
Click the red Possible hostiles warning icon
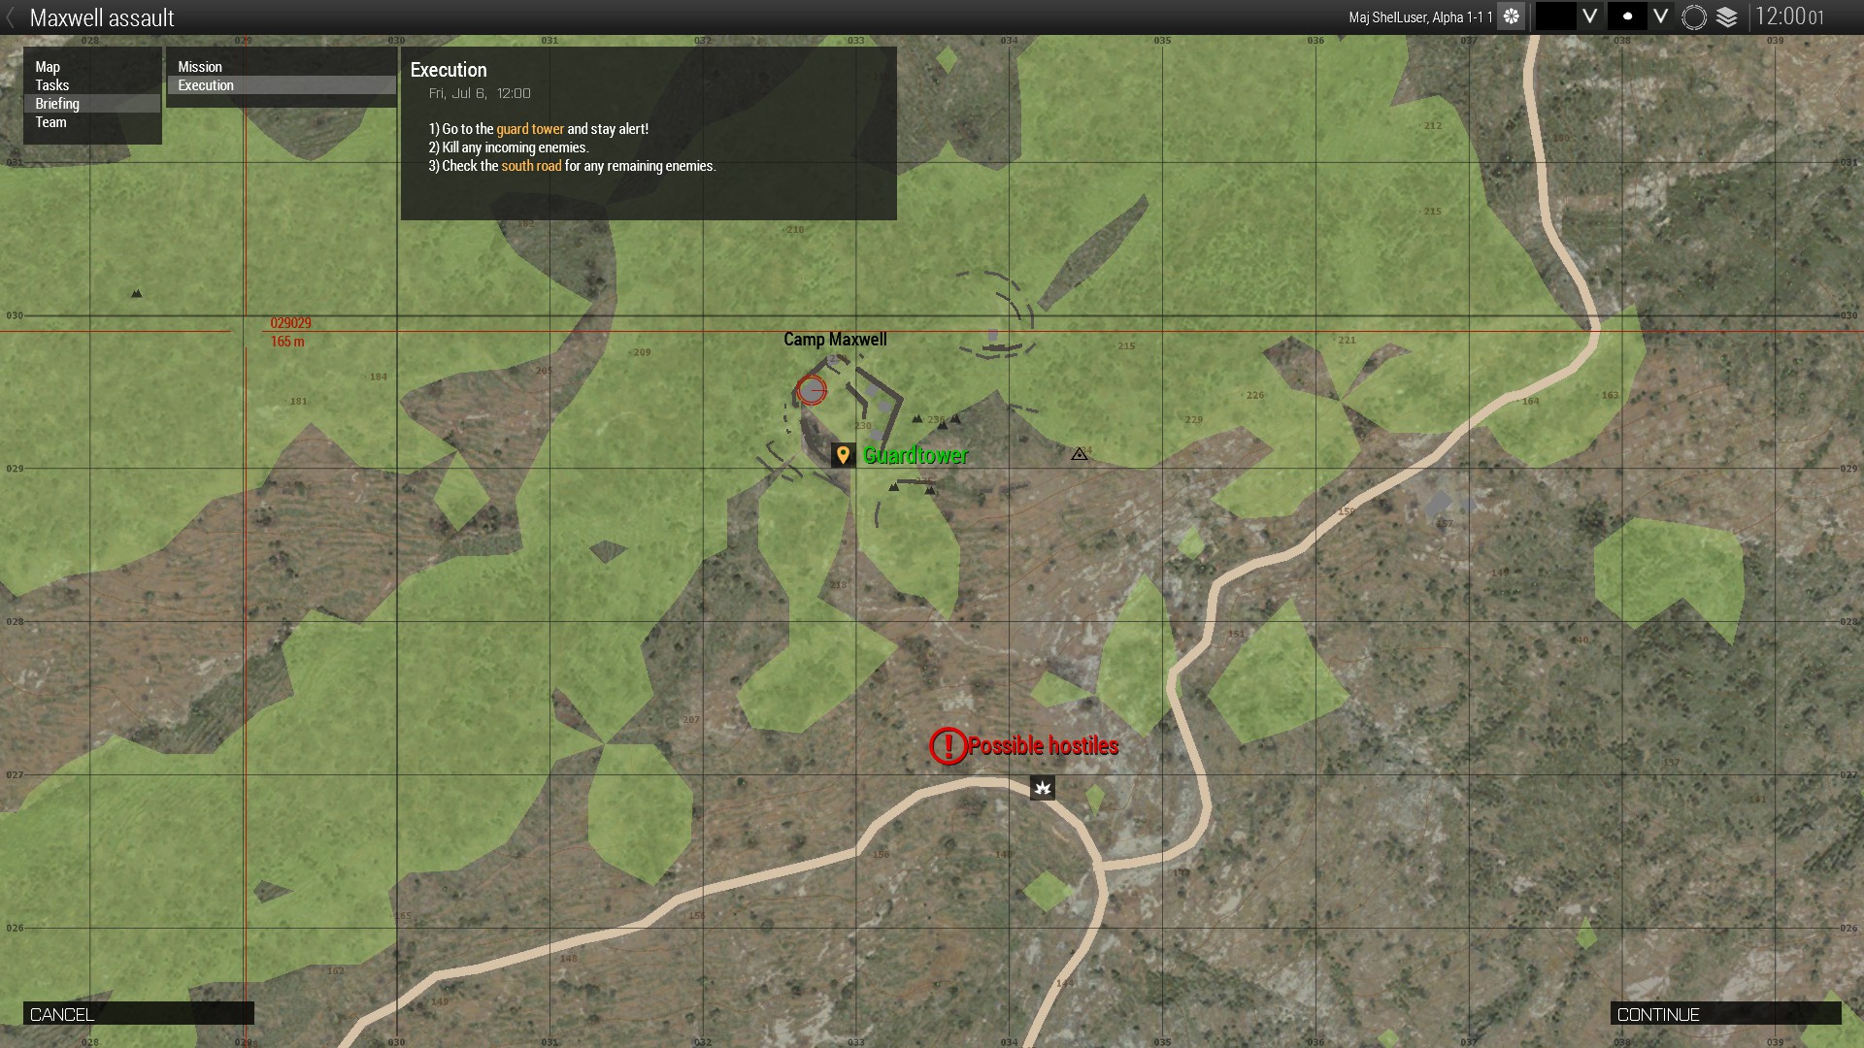coord(948,746)
